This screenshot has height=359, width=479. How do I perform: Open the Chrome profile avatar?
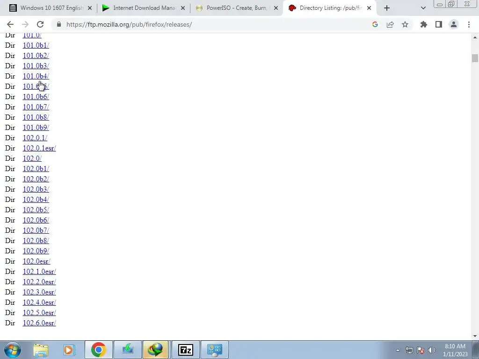454,24
